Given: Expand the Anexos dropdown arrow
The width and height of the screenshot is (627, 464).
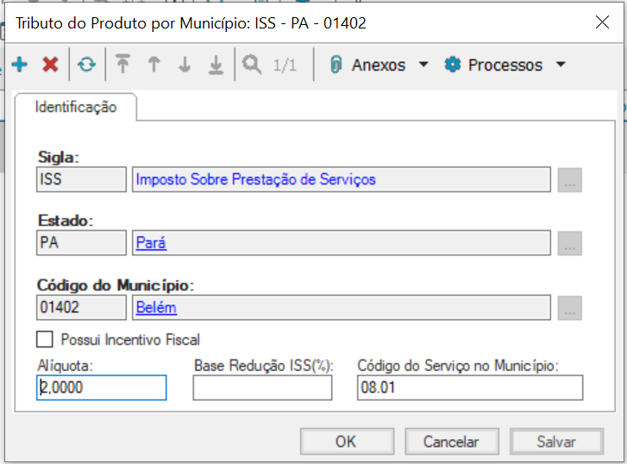Looking at the screenshot, I should click(x=423, y=65).
